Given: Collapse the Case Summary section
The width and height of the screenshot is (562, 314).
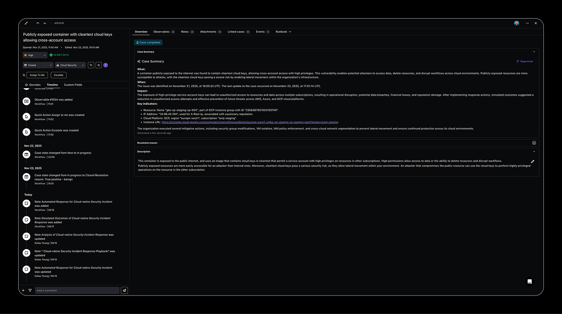Looking at the screenshot, I should point(534,52).
